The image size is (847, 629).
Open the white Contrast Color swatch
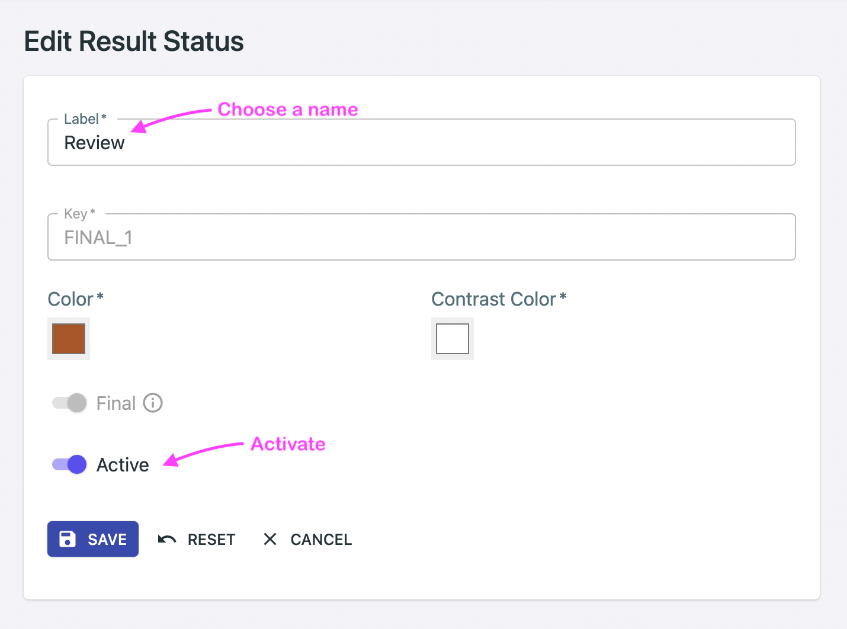[x=453, y=339]
